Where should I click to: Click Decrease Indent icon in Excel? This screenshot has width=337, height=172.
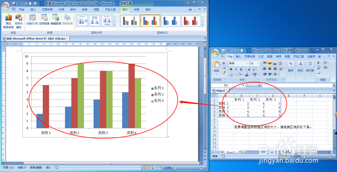[x=265, y=74]
